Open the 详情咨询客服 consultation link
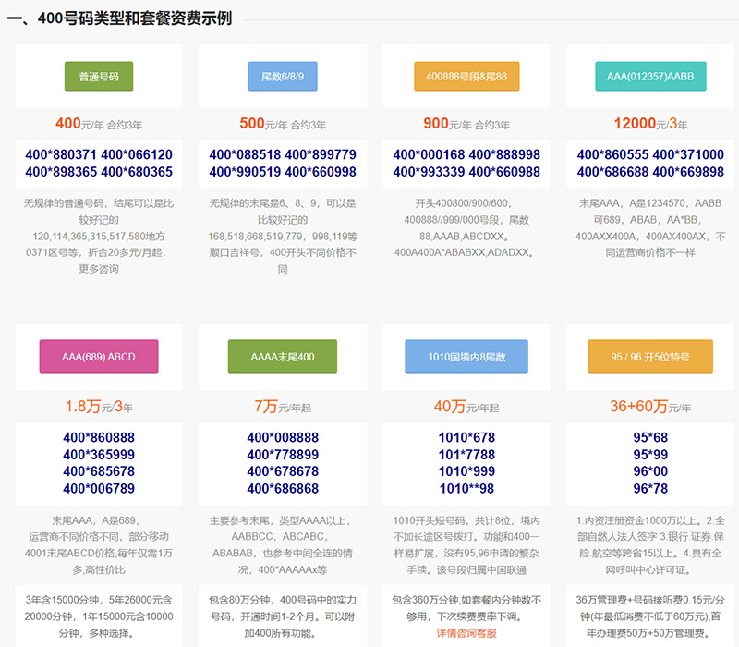The width and height of the screenshot is (739, 647). [x=466, y=634]
